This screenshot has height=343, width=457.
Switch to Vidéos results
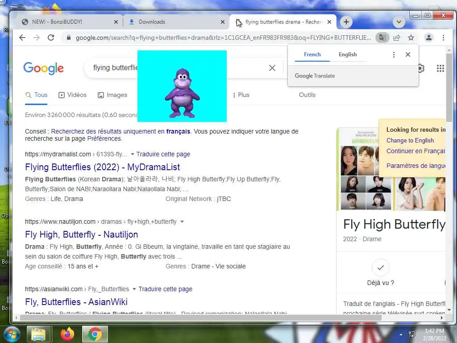pos(73,95)
